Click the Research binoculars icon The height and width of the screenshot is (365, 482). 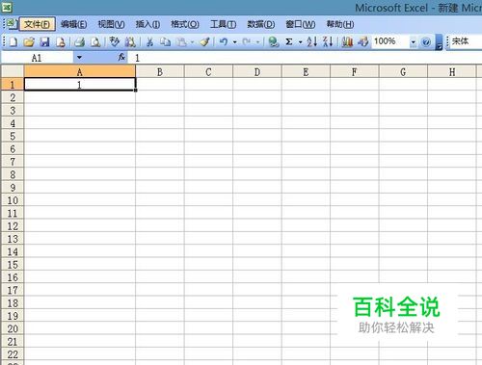coord(130,41)
